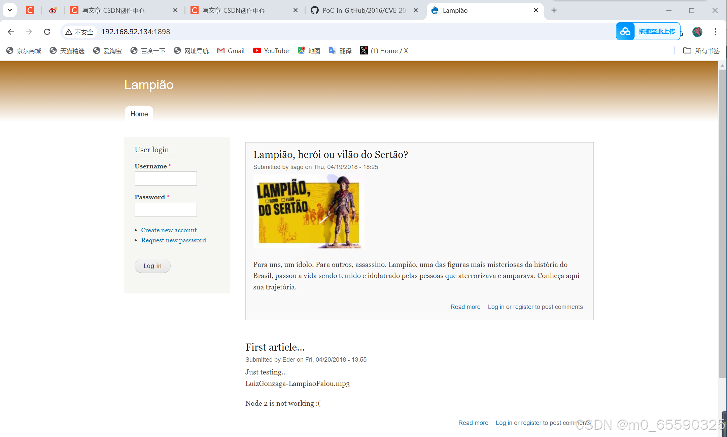Open Gmail bookmark

(231, 51)
